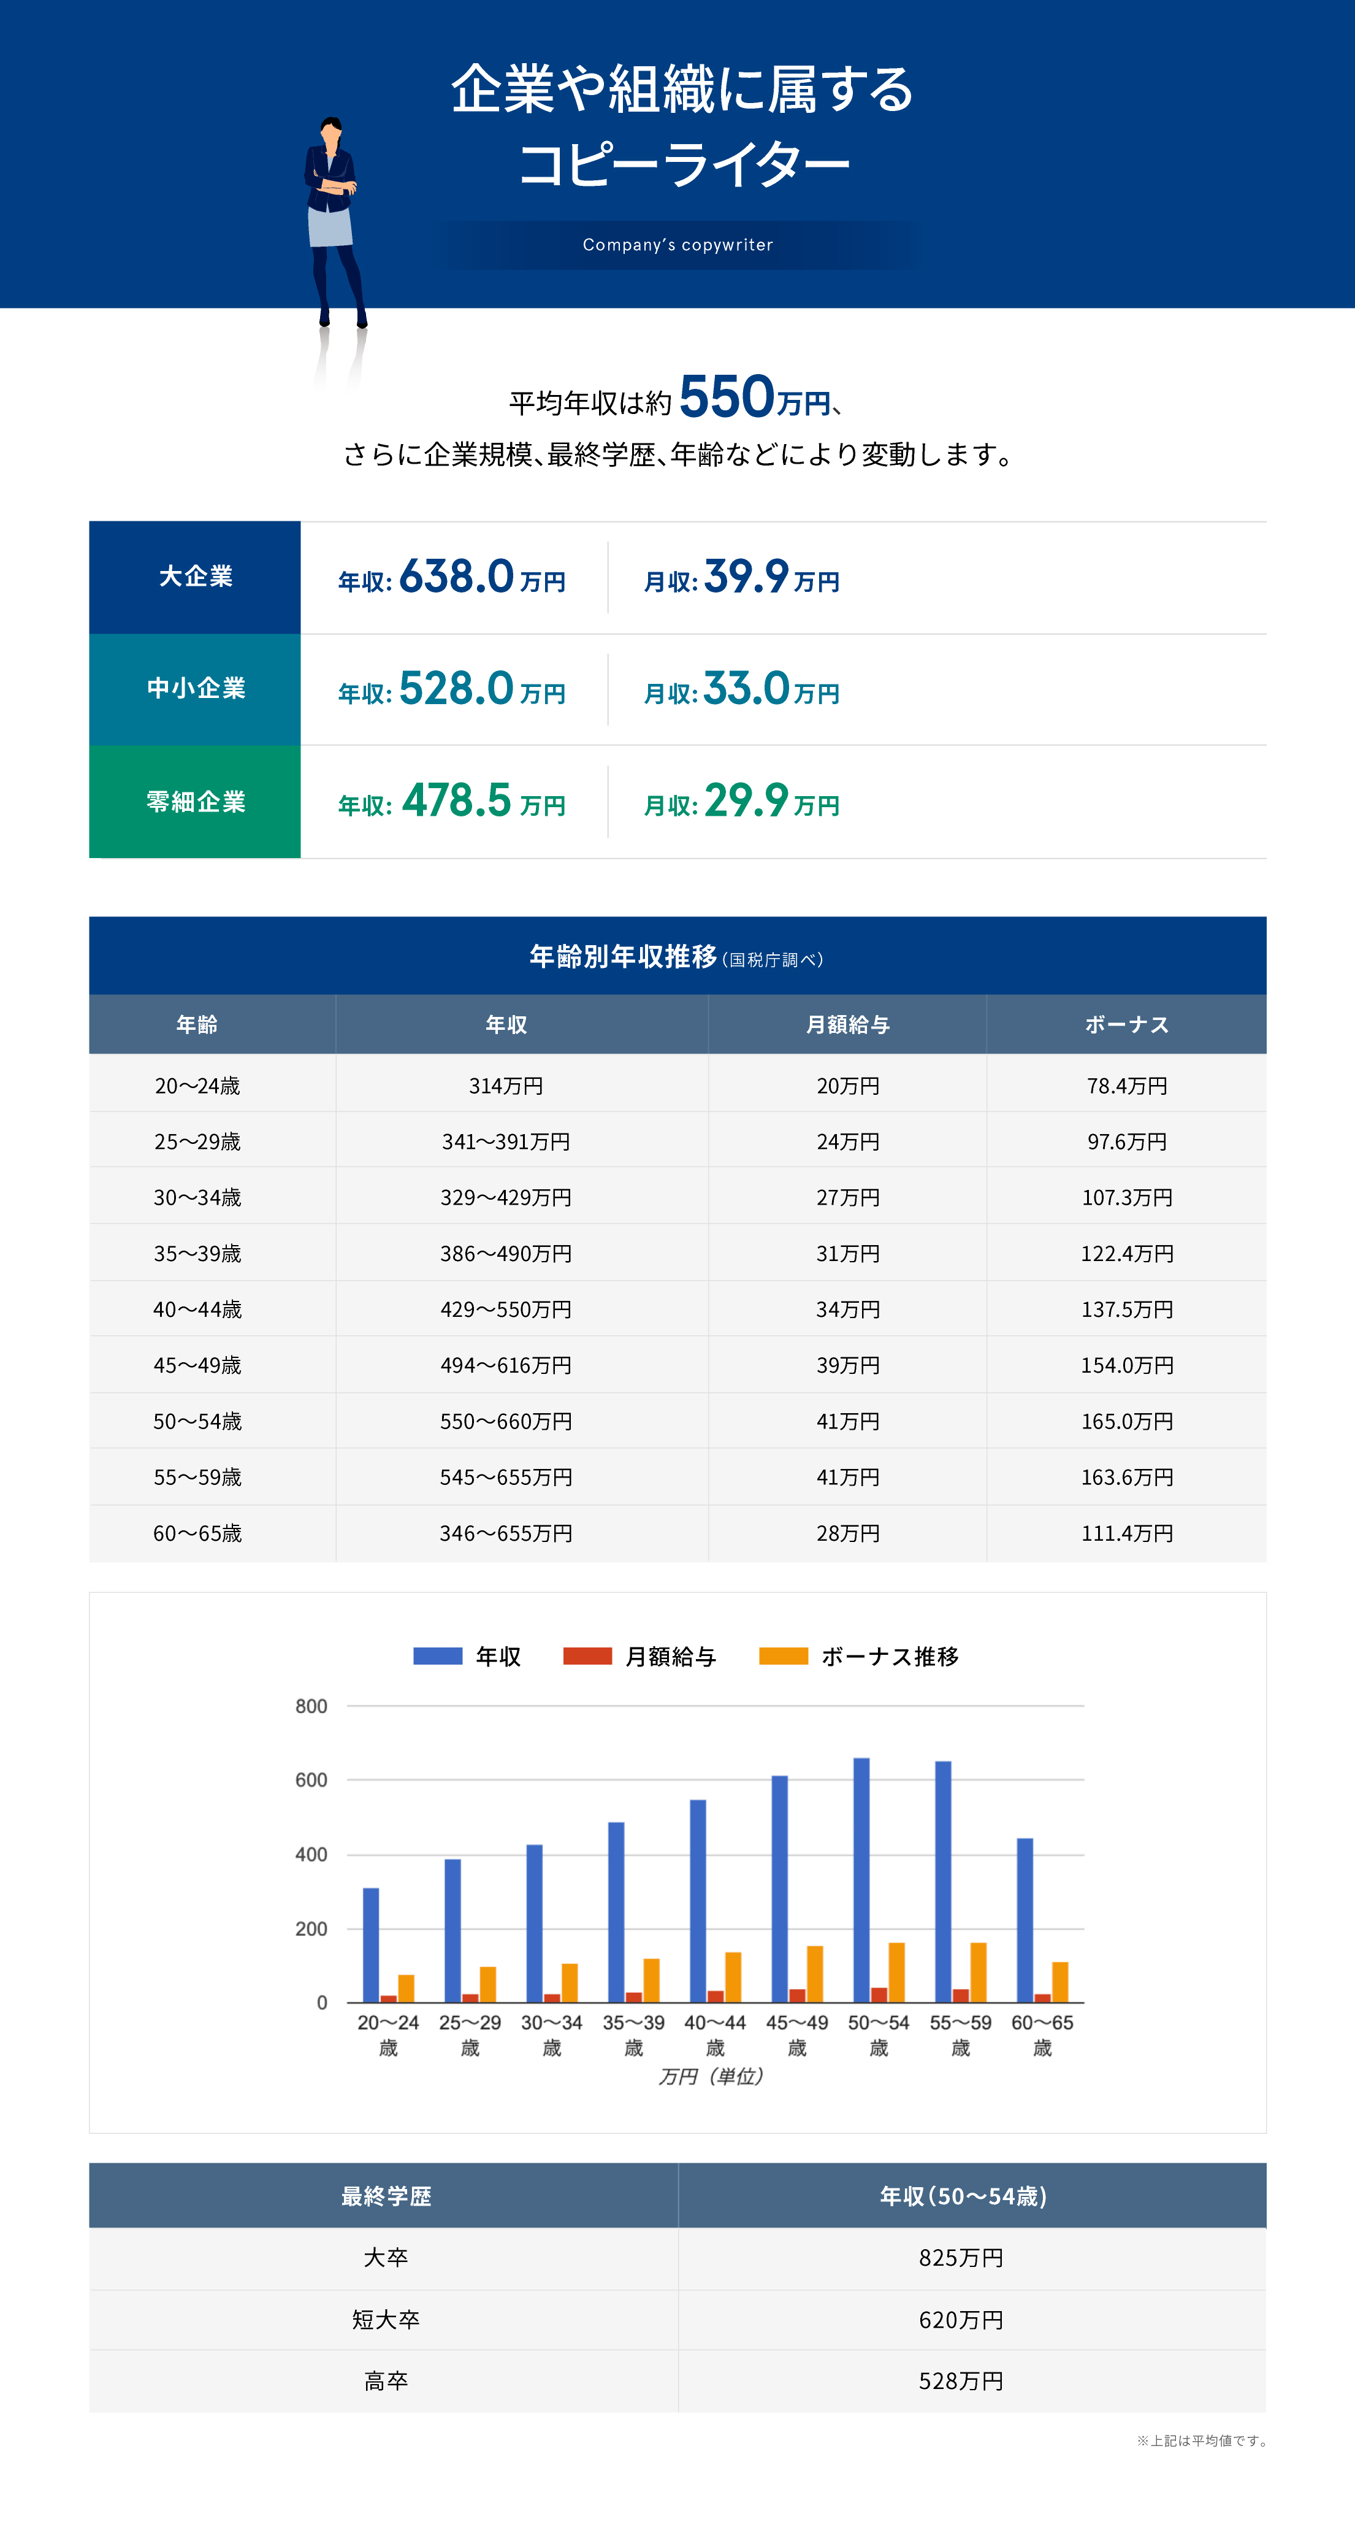Select the 月額給与 column header

[847, 1024]
